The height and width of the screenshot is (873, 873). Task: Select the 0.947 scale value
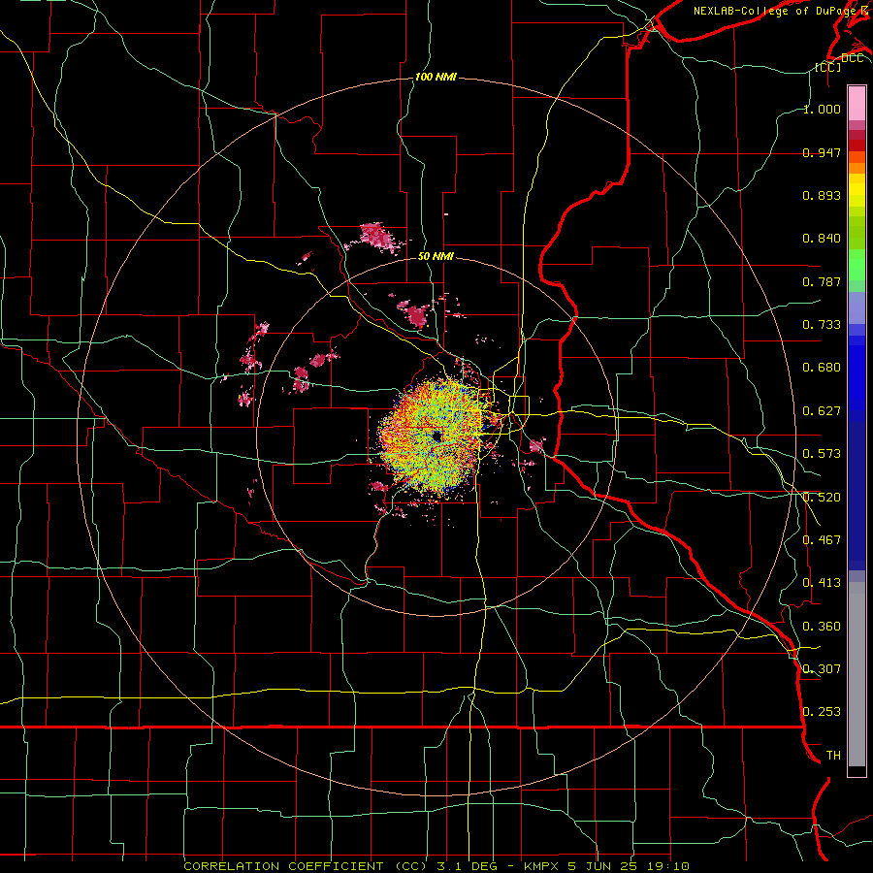point(822,152)
